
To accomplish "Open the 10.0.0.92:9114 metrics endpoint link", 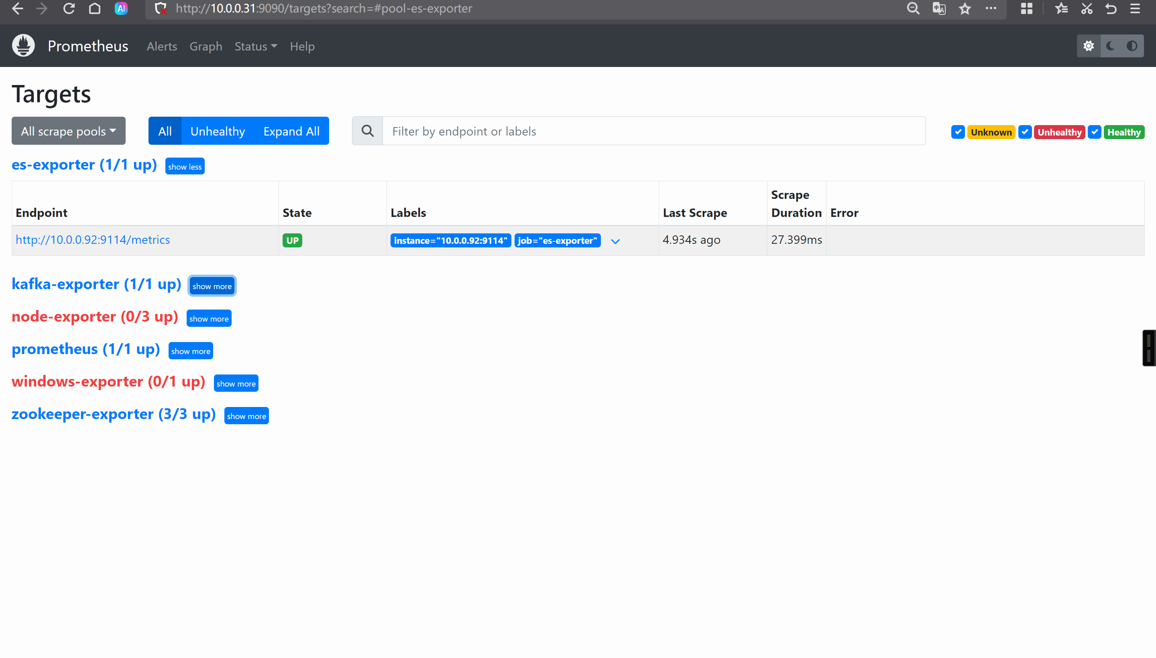I will (93, 239).
